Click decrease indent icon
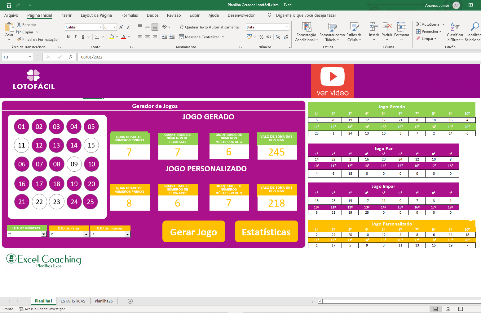Image resolution: width=481 pixels, height=313 pixels. (165, 37)
